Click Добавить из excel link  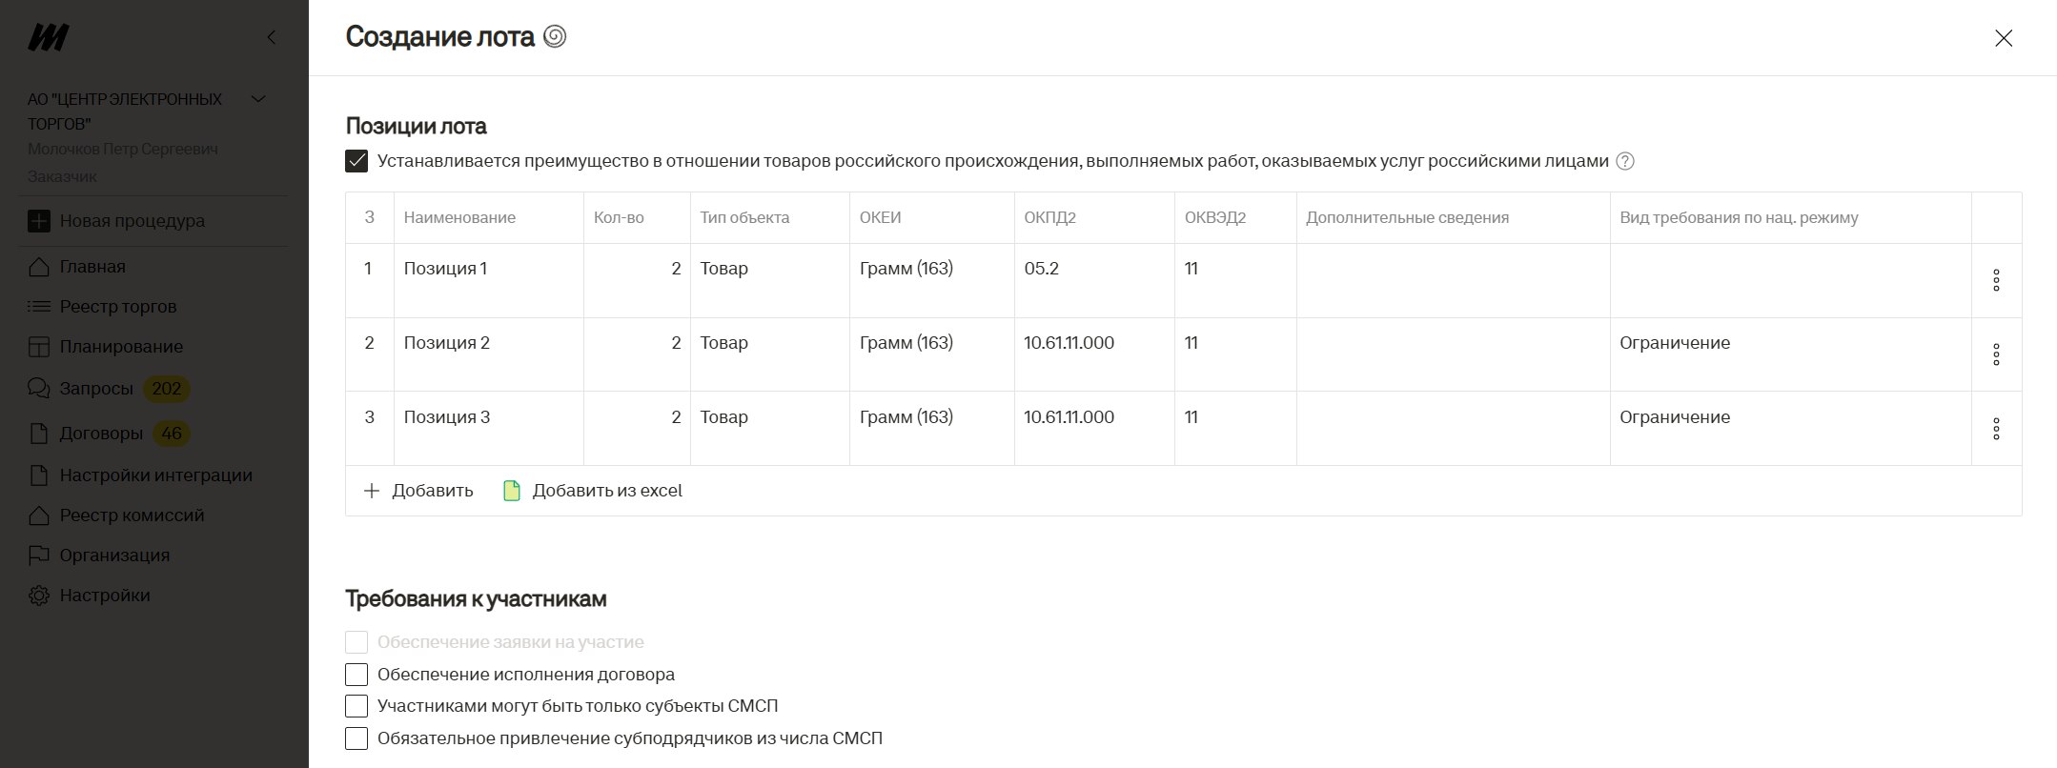click(x=606, y=491)
